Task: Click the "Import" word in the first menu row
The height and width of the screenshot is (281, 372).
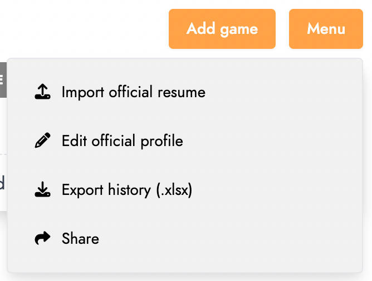Action: [83, 93]
